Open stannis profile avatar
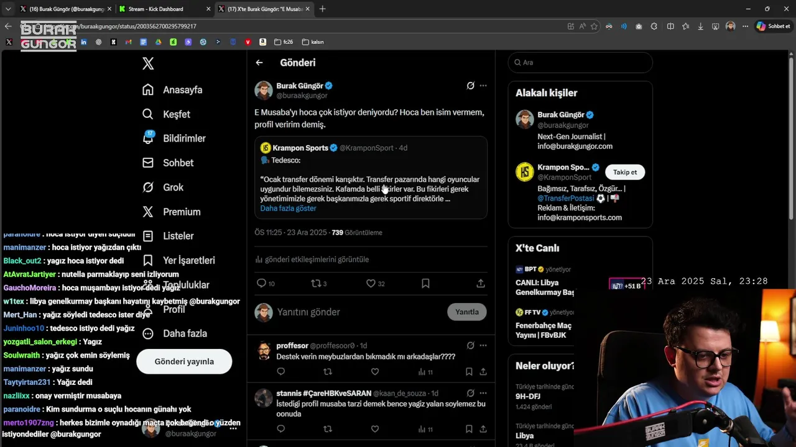This screenshot has height=447, width=796. coord(264,398)
